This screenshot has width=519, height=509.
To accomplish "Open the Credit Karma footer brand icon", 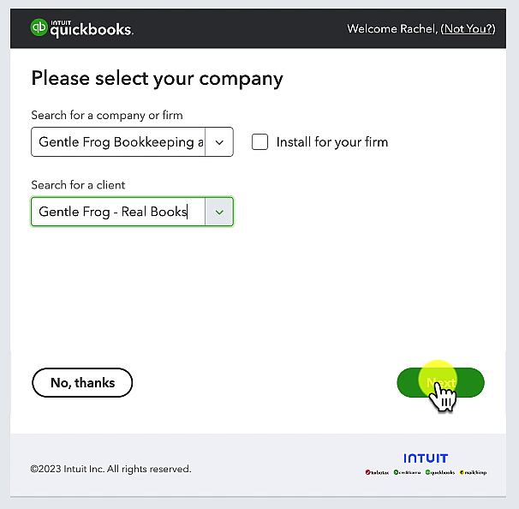I will (407, 472).
